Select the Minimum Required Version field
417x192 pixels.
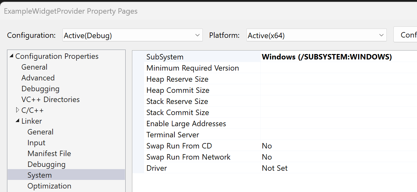193,68
